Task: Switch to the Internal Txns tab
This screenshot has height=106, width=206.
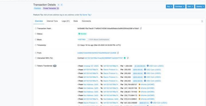Action: pos(52,21)
